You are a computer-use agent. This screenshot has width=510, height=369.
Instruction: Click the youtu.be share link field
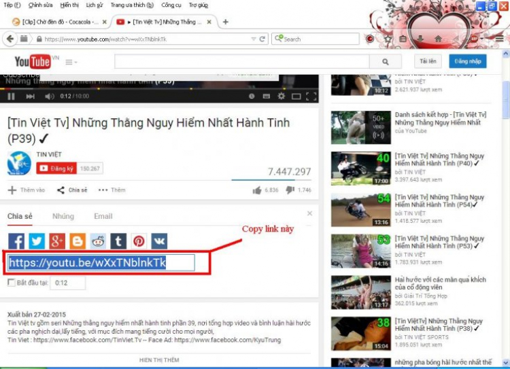click(x=101, y=263)
